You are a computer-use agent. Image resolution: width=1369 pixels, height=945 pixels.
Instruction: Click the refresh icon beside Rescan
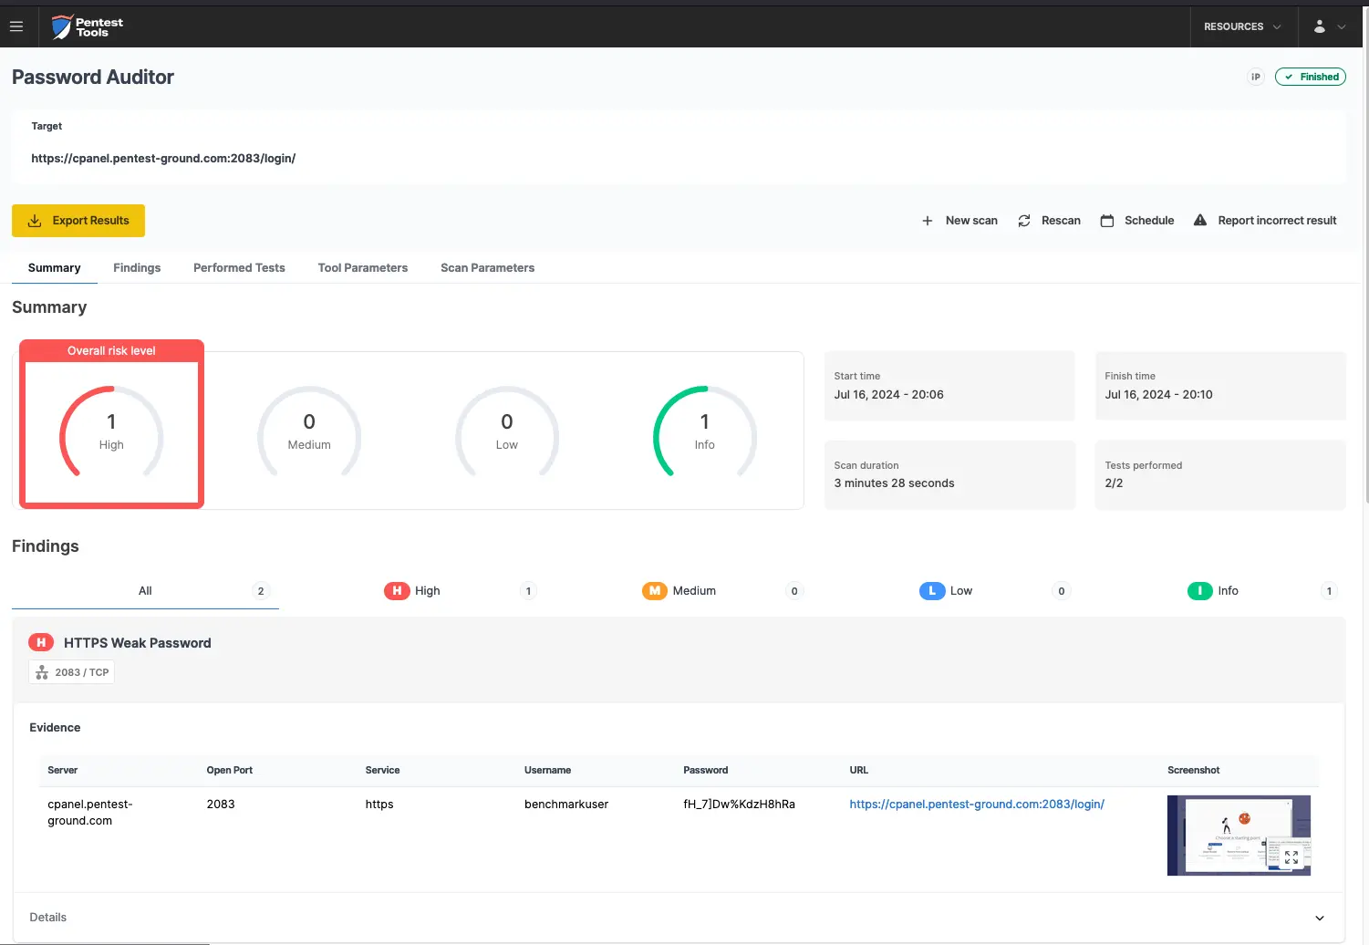(x=1024, y=221)
